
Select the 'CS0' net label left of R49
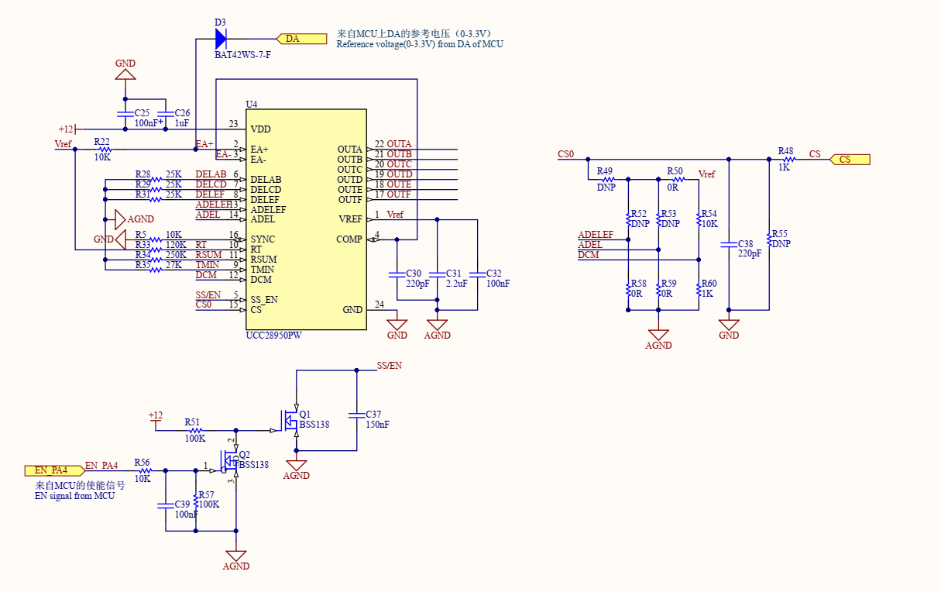566,154
